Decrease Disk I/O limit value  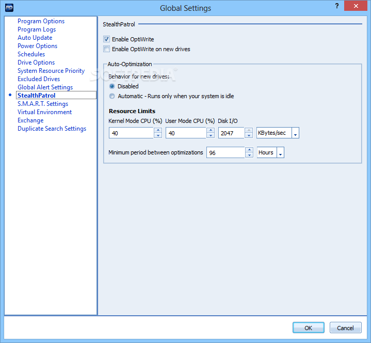[249, 135]
